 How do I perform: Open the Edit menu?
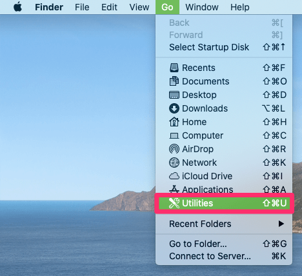coord(109,7)
